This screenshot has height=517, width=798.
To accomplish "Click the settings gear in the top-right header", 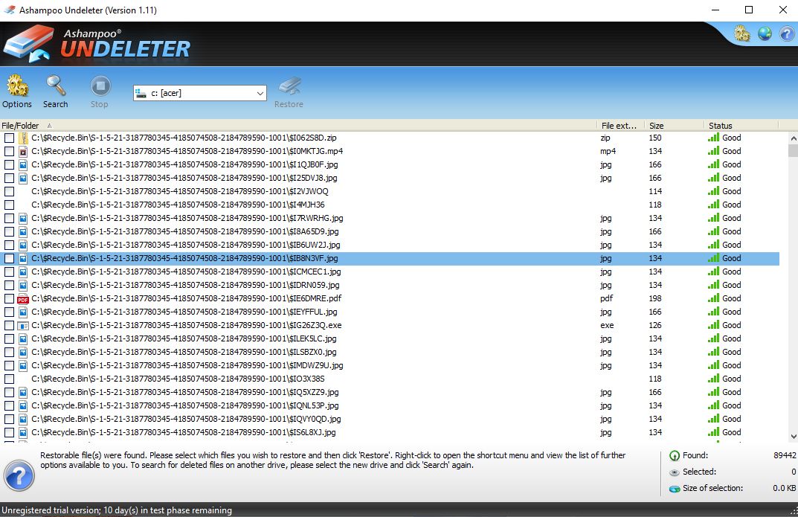I will click(x=741, y=33).
